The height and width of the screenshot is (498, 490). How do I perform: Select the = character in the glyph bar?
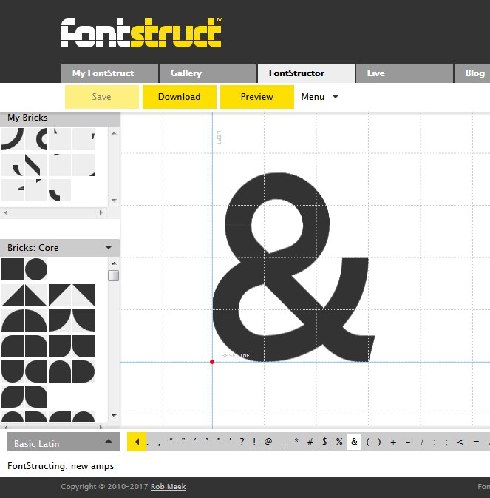pyautogui.click(x=476, y=442)
